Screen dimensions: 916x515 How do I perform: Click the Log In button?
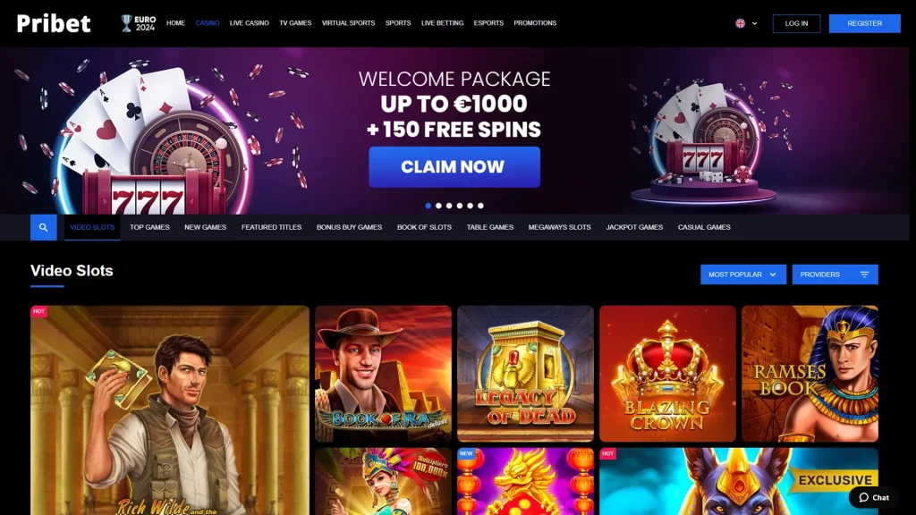(x=796, y=23)
